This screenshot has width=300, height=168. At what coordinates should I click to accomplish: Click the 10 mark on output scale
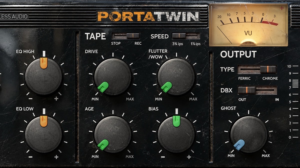[x=289, y=66]
